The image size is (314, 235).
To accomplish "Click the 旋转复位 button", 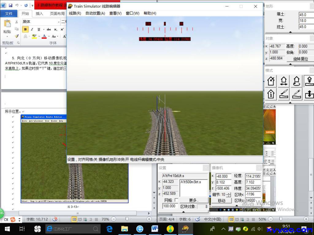I will (300, 59).
